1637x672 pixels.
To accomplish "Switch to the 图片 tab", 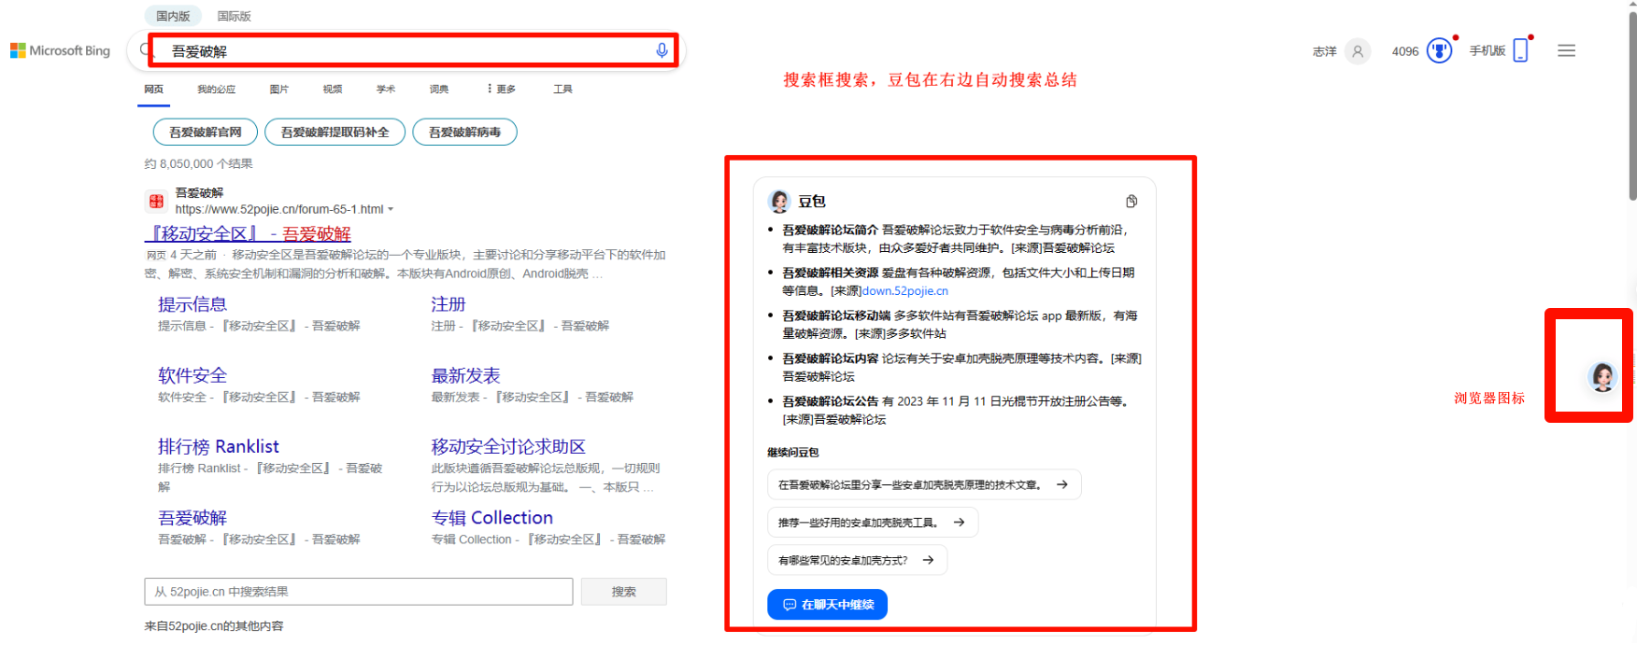I will [279, 90].
